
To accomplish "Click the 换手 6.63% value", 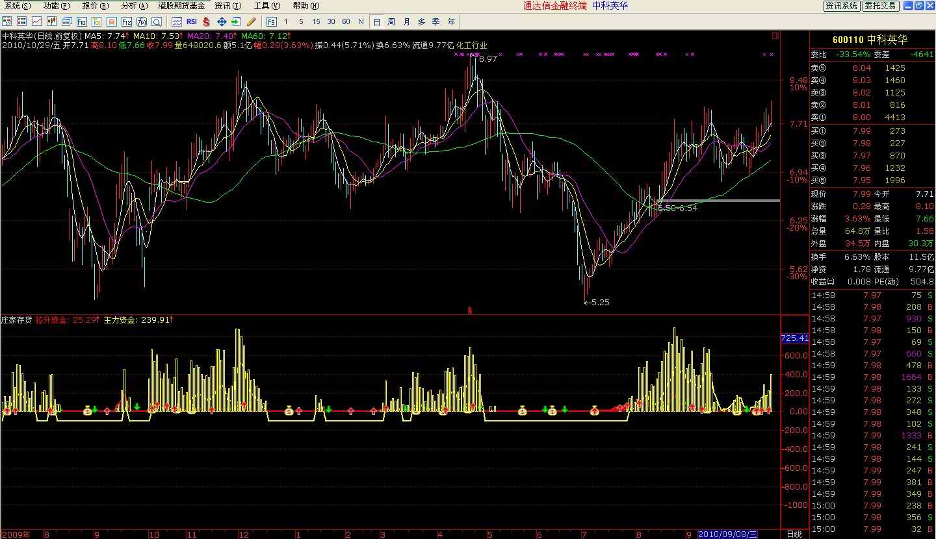I will pos(858,257).
